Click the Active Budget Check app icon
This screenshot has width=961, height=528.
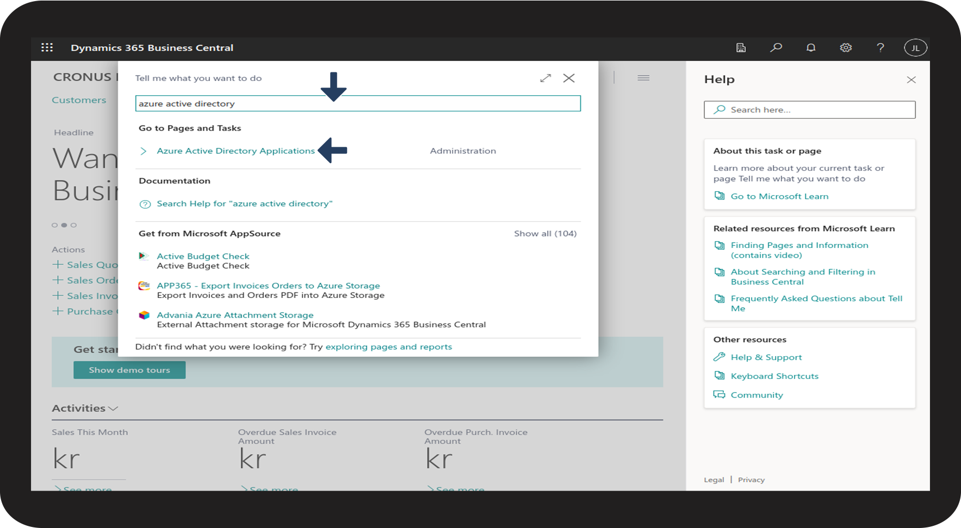[144, 256]
